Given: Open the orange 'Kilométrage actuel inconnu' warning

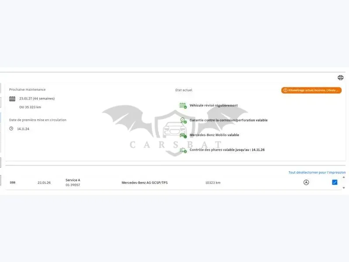Looking at the screenshot, I should coord(311,90).
